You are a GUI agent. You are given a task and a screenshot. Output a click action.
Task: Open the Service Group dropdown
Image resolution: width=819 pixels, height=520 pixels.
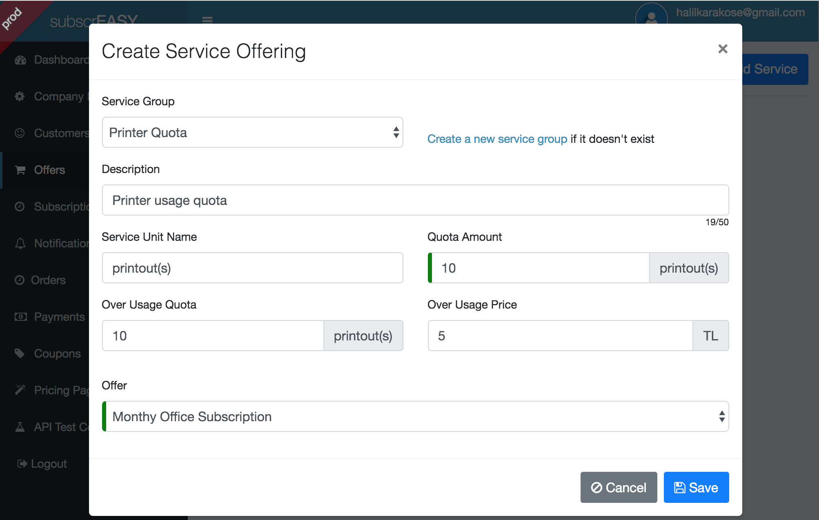tap(252, 132)
